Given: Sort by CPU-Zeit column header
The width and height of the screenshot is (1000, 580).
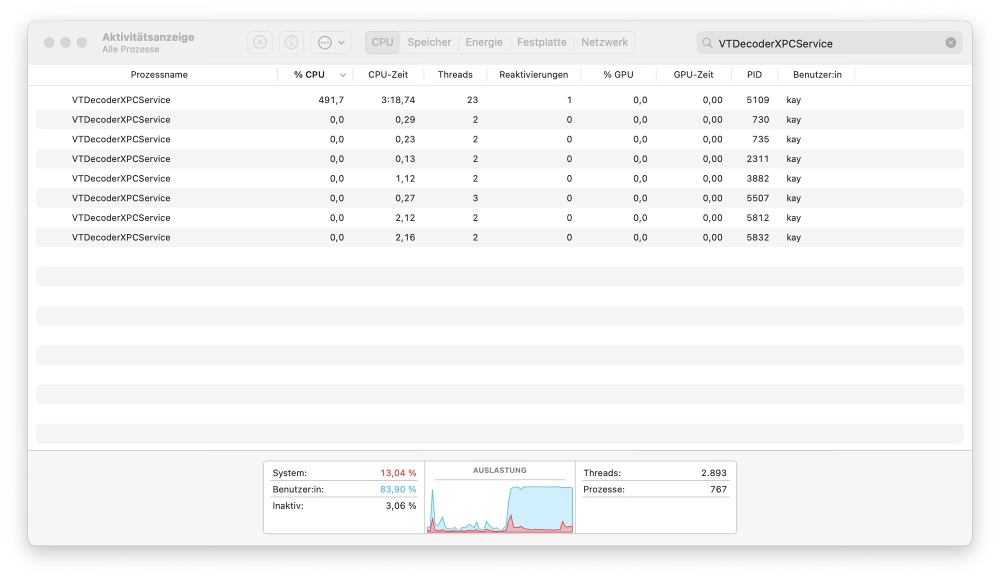Looking at the screenshot, I should point(387,74).
